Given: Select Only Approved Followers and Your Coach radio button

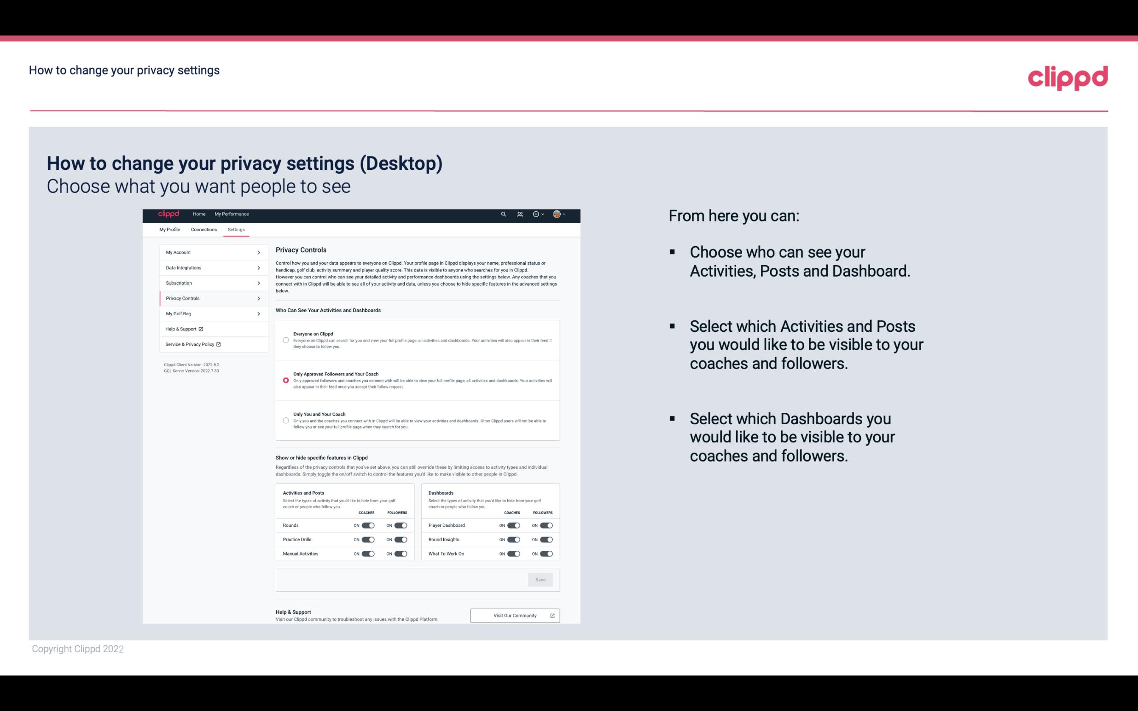Looking at the screenshot, I should pos(285,380).
